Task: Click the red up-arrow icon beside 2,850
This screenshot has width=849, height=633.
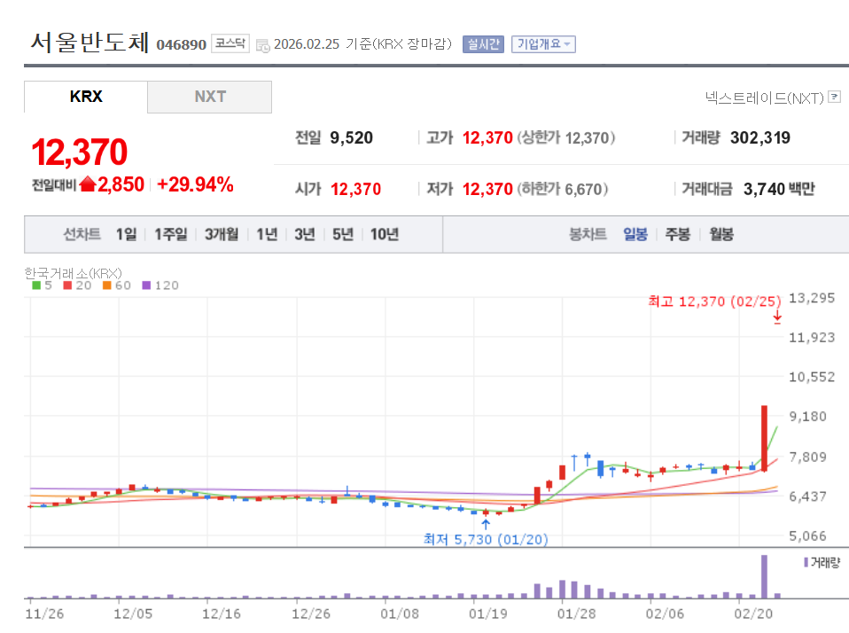Action: [x=87, y=184]
